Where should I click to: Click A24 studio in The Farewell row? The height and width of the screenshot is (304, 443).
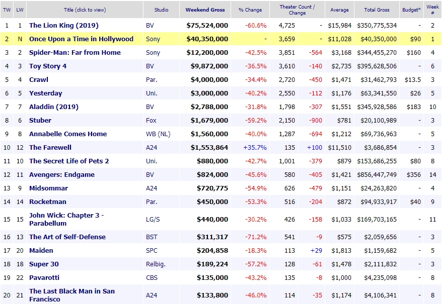pyautogui.click(x=152, y=147)
